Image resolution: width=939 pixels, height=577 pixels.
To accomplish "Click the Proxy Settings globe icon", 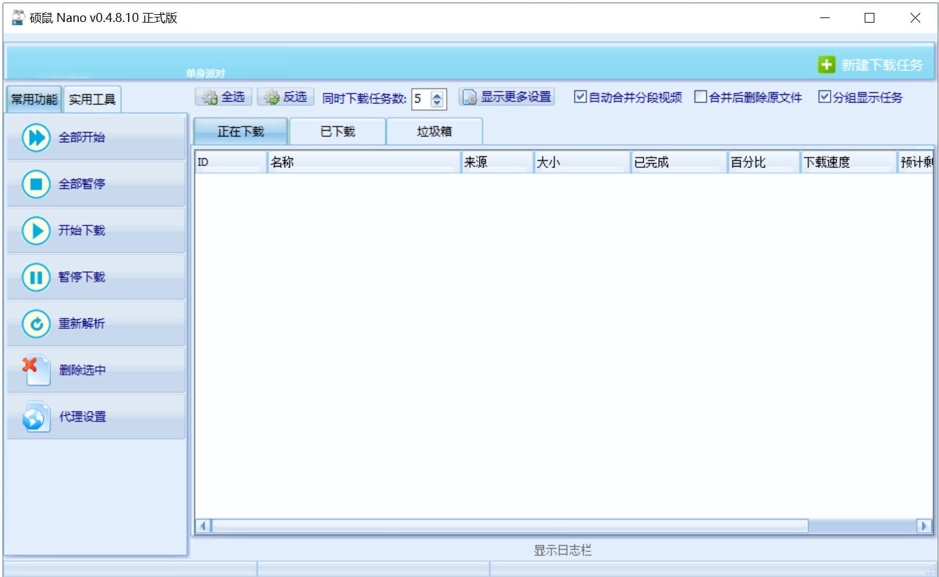I will click(36, 417).
